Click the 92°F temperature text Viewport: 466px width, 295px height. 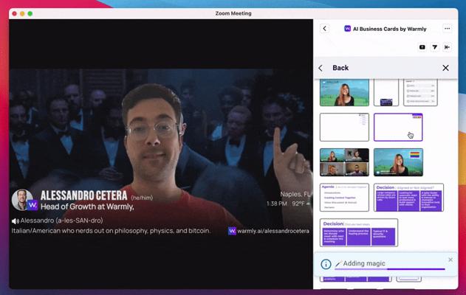(298, 204)
